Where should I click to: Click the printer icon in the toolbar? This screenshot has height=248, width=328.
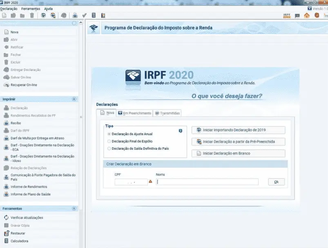(75, 15)
